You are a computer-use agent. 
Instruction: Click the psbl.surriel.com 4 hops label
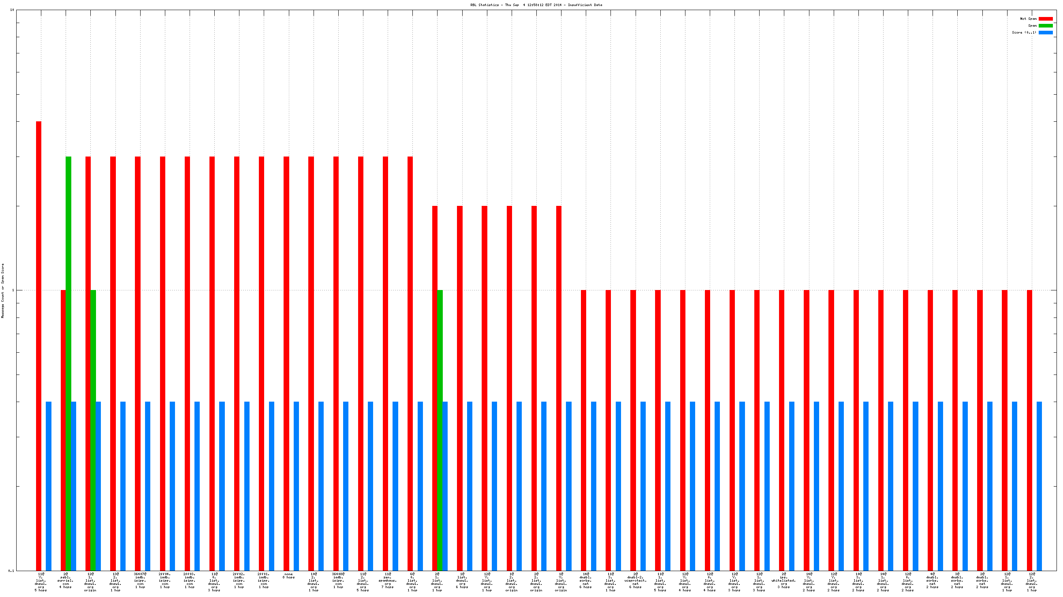[66, 580]
